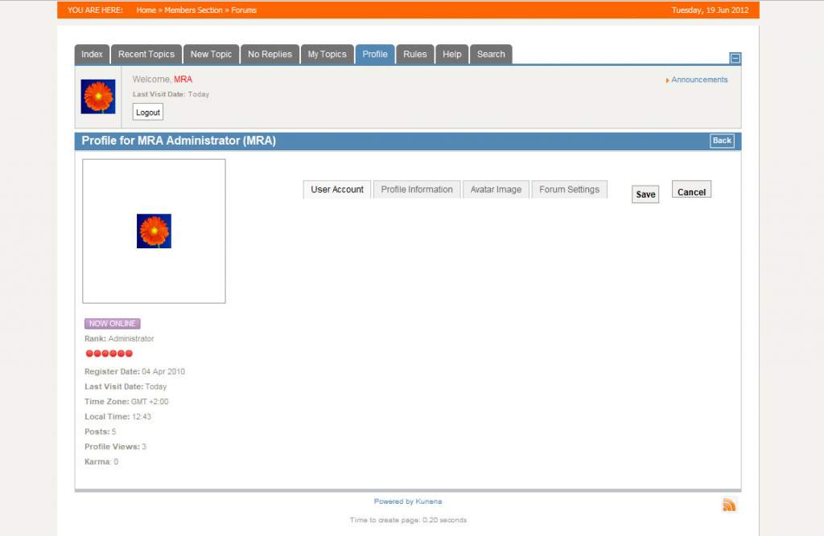Follow the Members Section breadcrumb link
Viewport: 824px width, 536px height.
(x=193, y=10)
